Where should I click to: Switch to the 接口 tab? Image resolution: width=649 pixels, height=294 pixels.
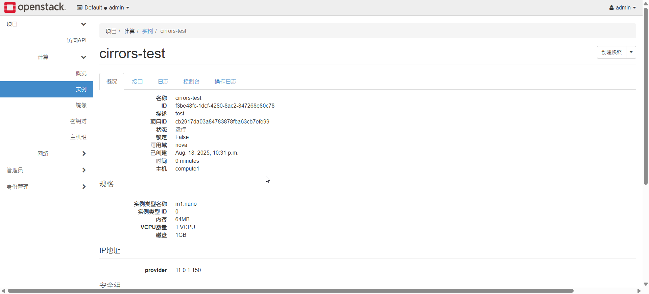(x=137, y=82)
